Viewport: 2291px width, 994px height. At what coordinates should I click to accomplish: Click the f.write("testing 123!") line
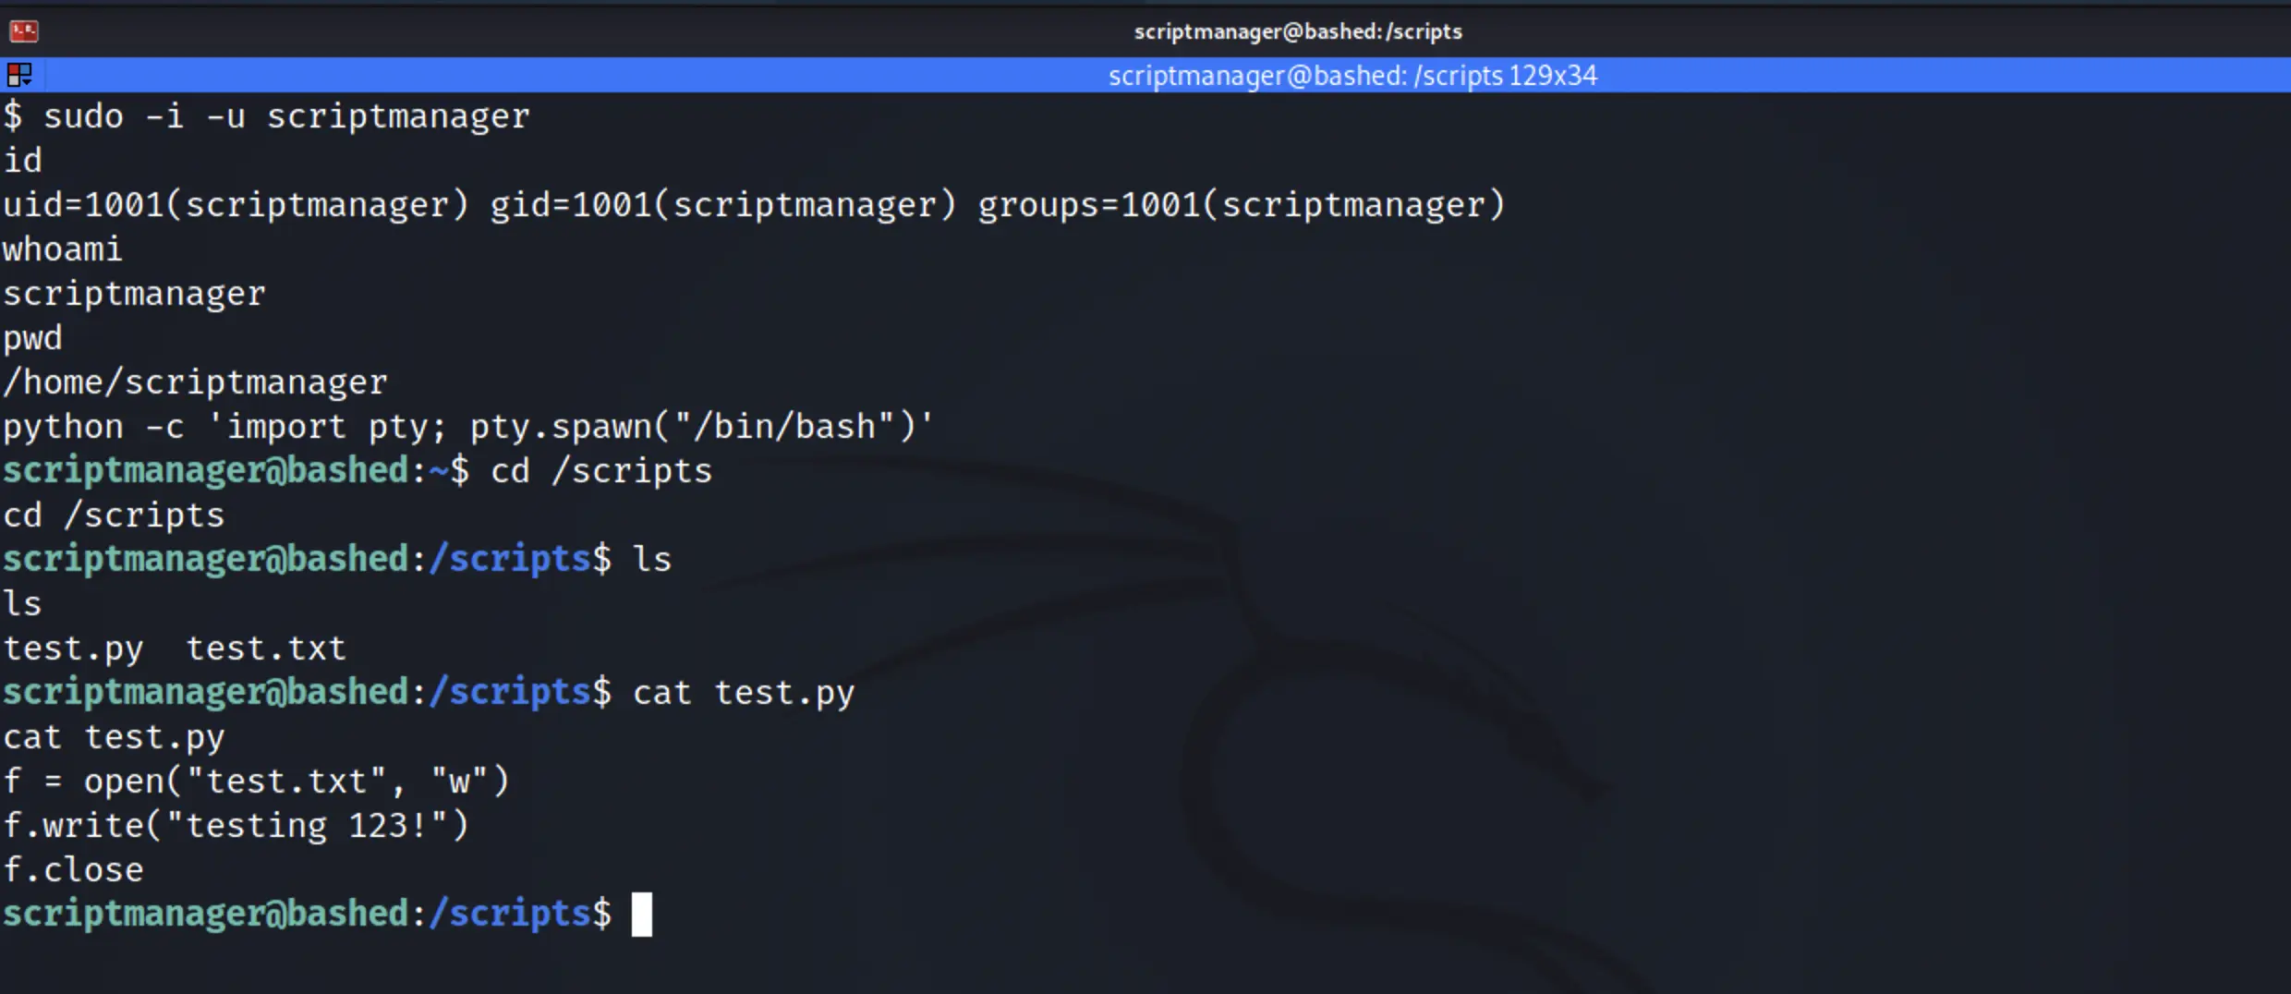(236, 826)
